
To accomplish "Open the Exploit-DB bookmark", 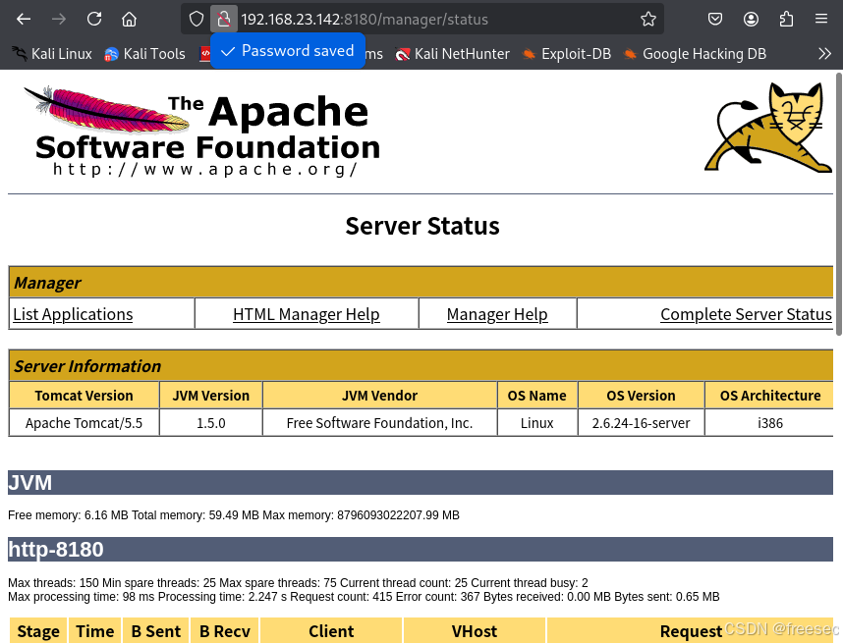I will point(567,54).
